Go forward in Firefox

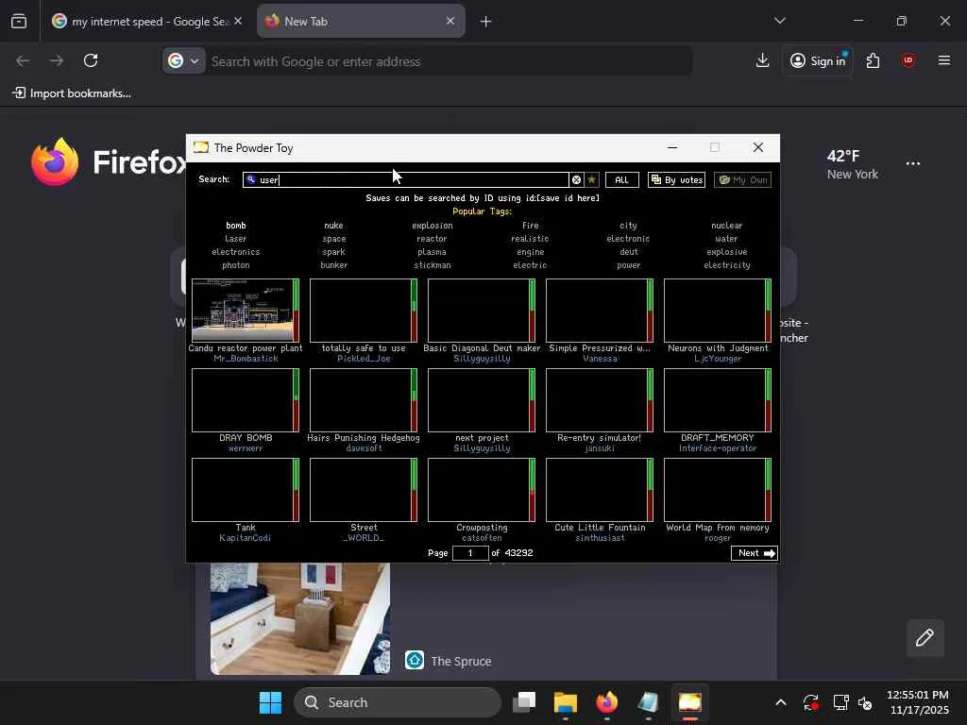click(x=56, y=60)
